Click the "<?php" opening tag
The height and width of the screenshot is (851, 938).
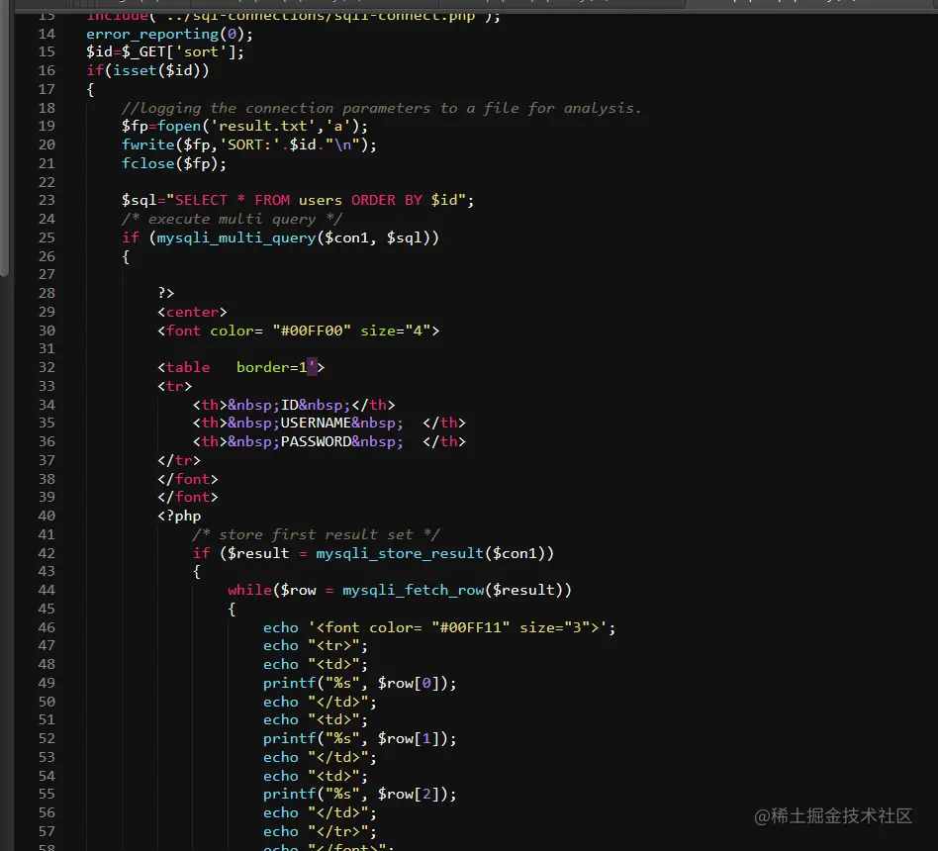(179, 516)
